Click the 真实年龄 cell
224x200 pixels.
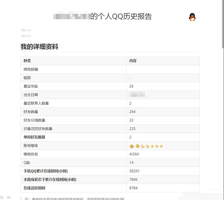coord(73,86)
